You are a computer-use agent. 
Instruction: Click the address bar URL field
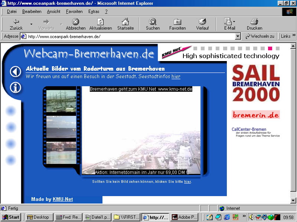(x=131, y=36)
